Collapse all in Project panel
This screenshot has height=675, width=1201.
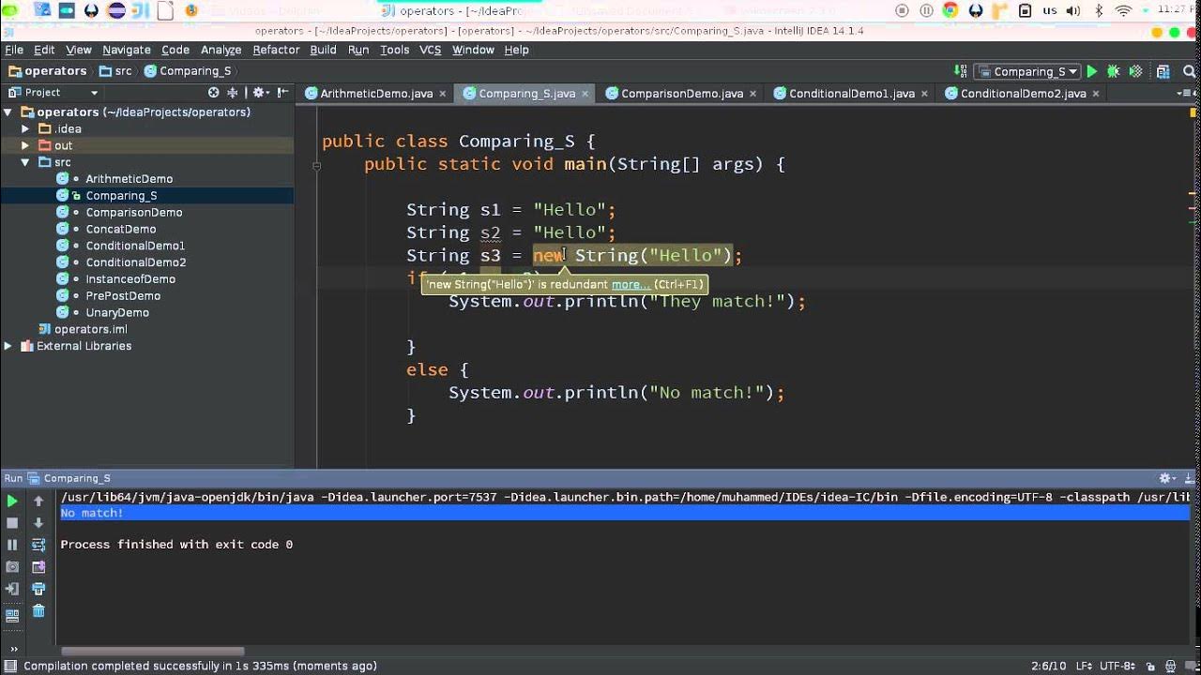(235, 93)
